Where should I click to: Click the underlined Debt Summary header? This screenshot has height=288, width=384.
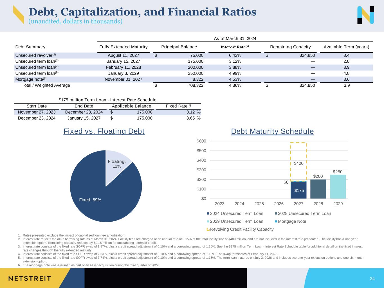point(30,47)
